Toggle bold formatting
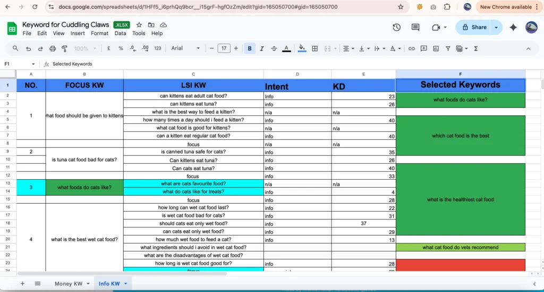Screen dimensions: 544x292 click(250, 48)
